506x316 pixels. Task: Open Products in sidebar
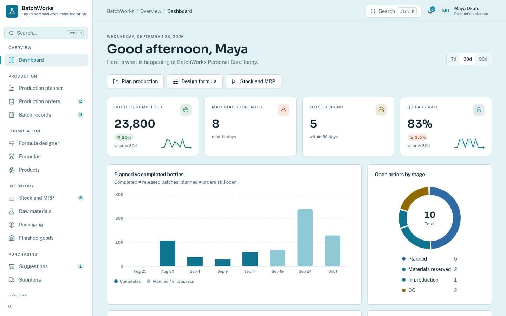pos(46,170)
